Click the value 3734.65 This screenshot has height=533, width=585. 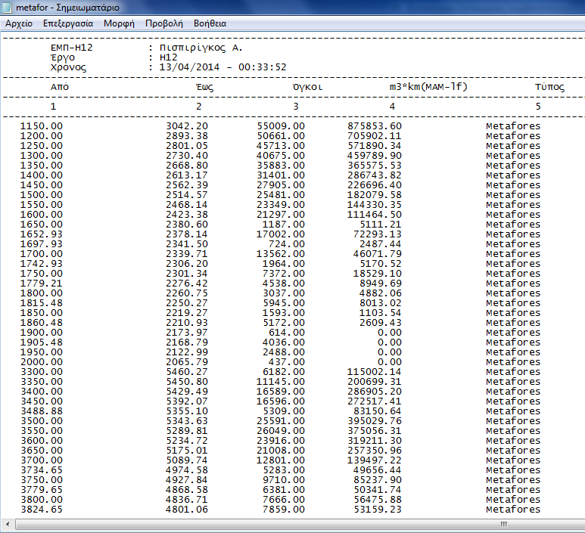[x=42, y=470]
